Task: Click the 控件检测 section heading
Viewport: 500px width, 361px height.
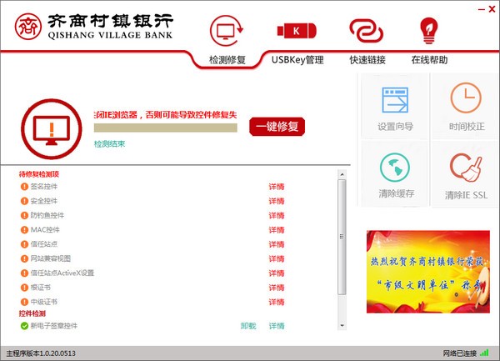Action: (x=32, y=313)
